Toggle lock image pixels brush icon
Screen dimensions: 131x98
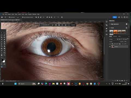tap(114, 44)
